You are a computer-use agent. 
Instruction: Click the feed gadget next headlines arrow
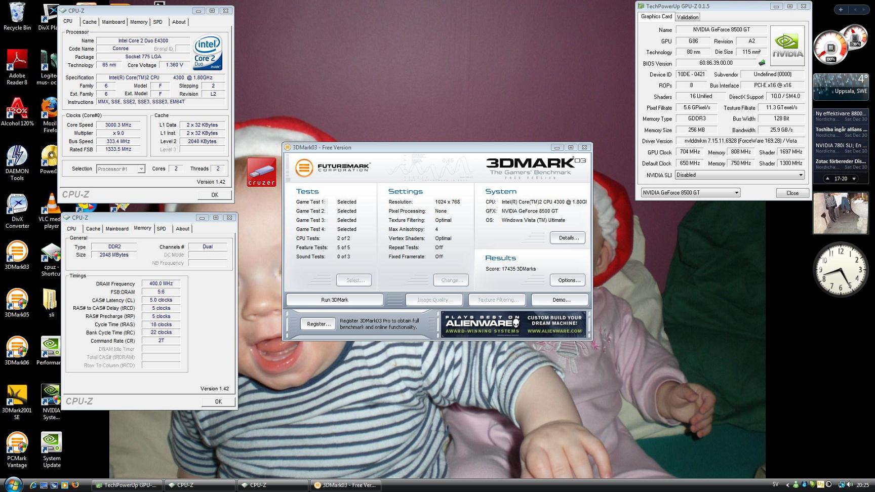[x=854, y=179]
